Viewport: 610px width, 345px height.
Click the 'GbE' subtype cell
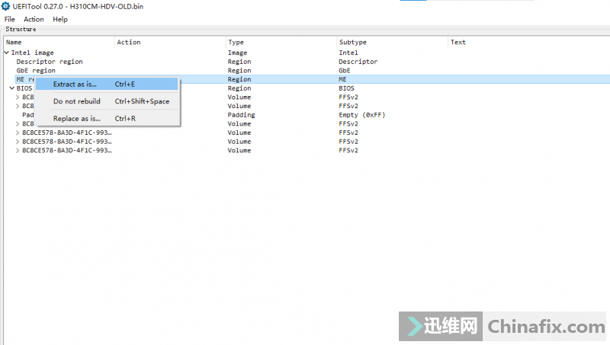[x=345, y=70]
